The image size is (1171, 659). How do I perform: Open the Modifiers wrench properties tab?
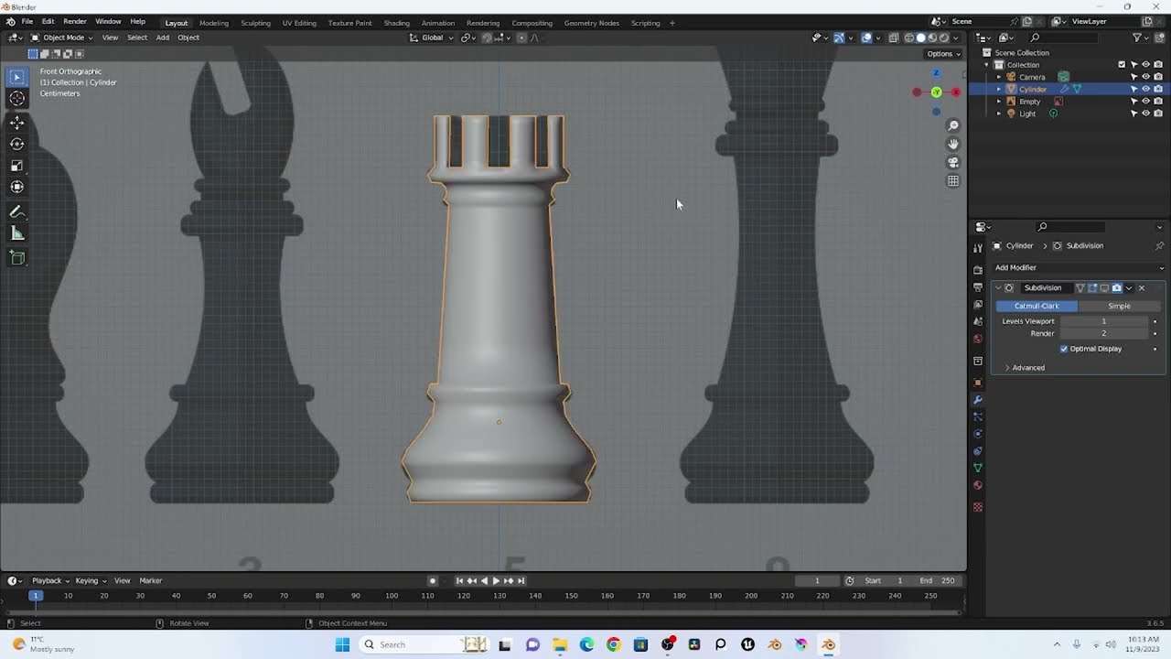click(978, 400)
